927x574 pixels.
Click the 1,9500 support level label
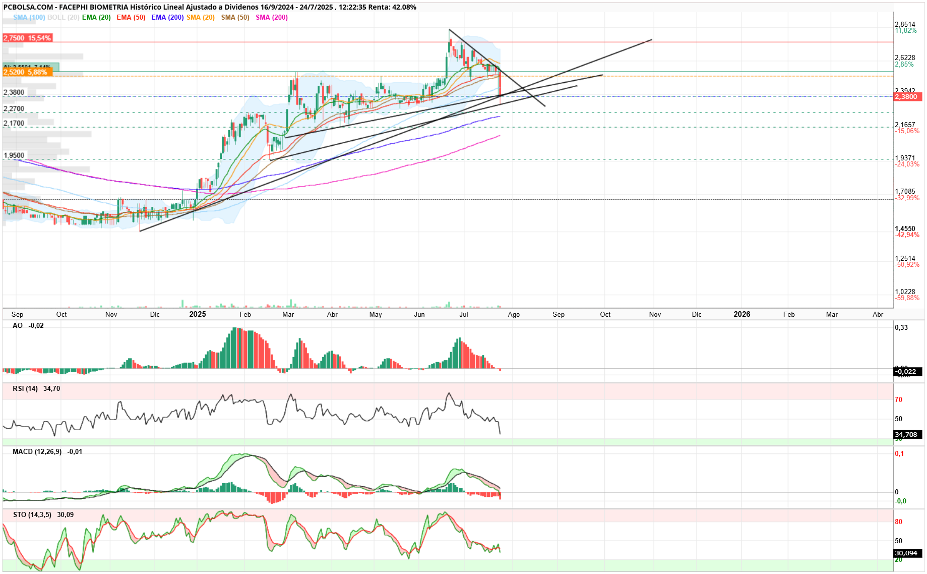point(14,155)
